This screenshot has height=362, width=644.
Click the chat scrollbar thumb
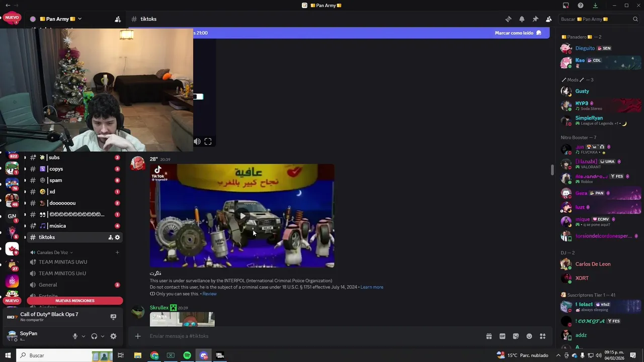click(552, 170)
